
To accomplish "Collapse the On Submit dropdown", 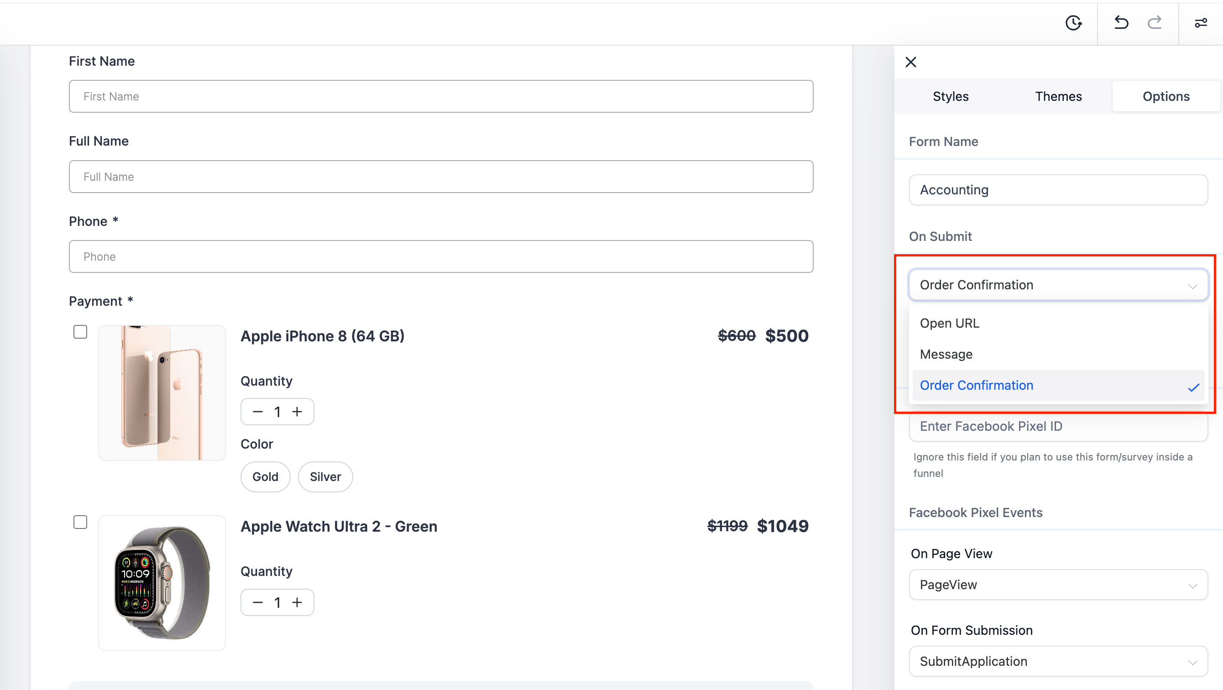I will pos(1058,285).
